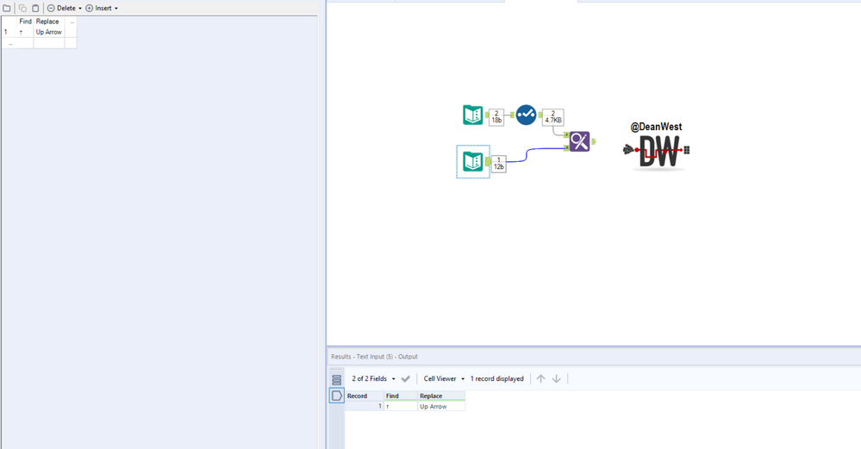Select the top Text Input tool on canvas
Image resolution: width=861 pixels, height=449 pixels.
click(x=473, y=115)
